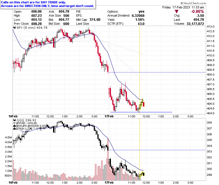Click the 405.5 price axis label
Screen dimensions: 219x185
pyautogui.click(x=211, y=99)
